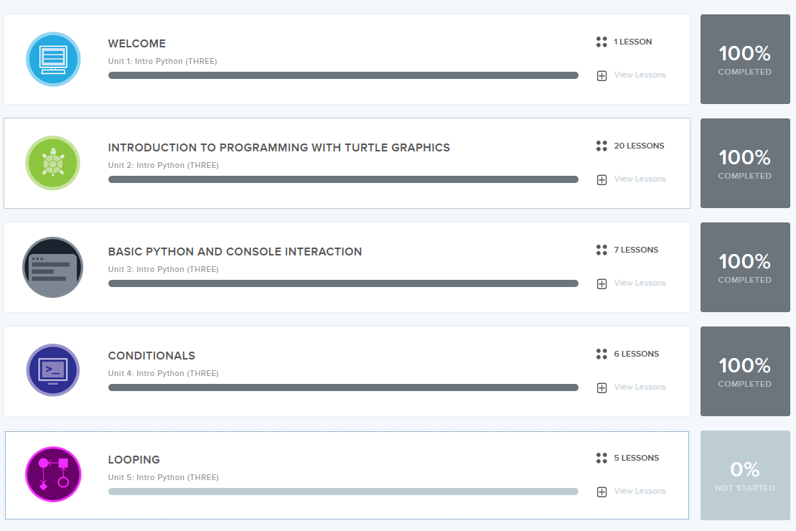796x531 pixels.
Task: Click the four-dot grid icon beside 1 LESSON
Action: 601,42
